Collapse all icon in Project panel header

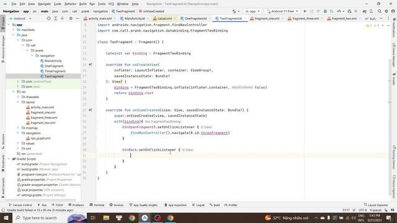click(x=62, y=19)
